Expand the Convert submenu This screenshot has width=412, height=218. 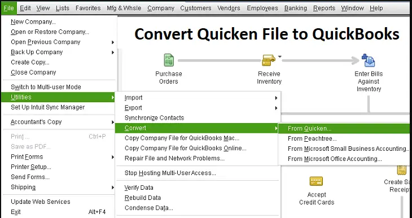click(197, 128)
